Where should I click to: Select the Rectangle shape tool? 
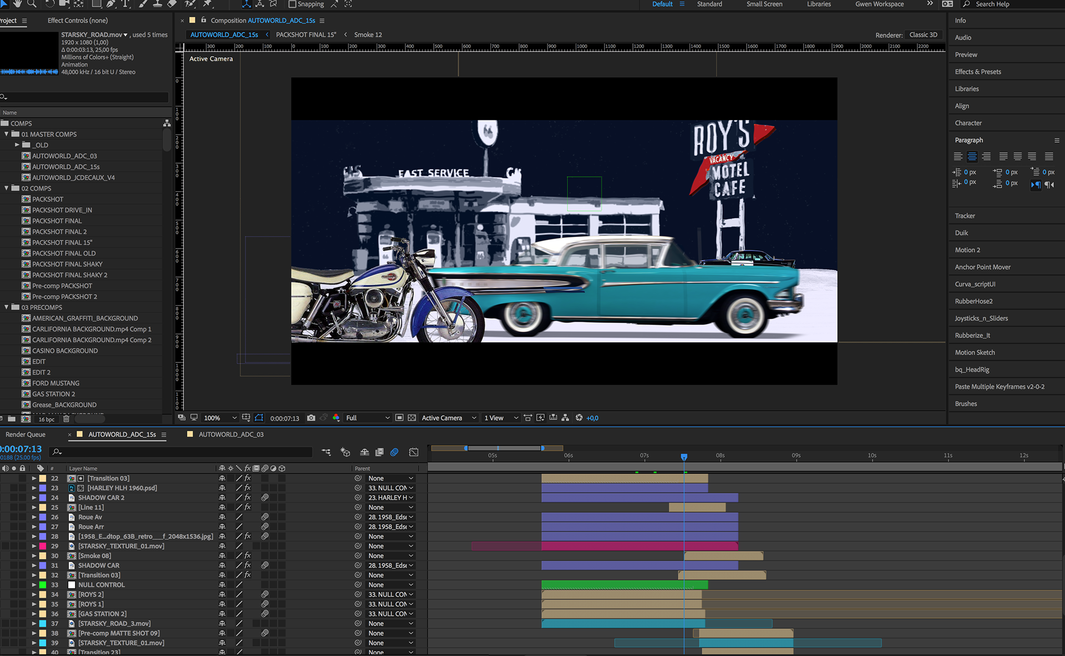click(x=97, y=4)
